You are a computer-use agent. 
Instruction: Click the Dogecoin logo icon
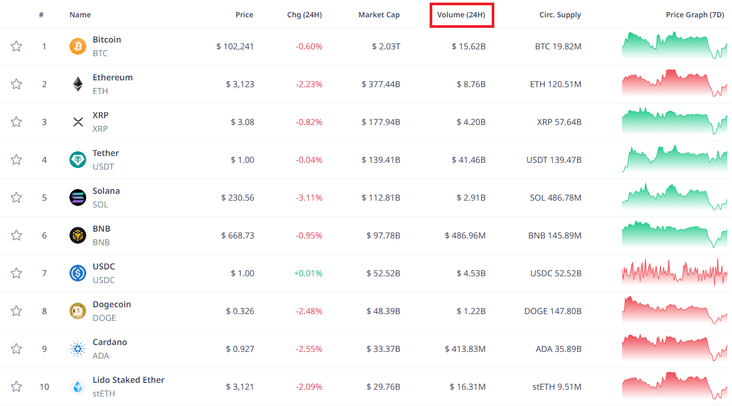78,311
